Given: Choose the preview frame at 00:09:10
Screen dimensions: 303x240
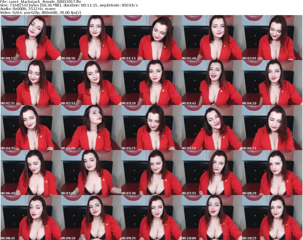Looking at the screenshot, I should [x=91, y=218].
